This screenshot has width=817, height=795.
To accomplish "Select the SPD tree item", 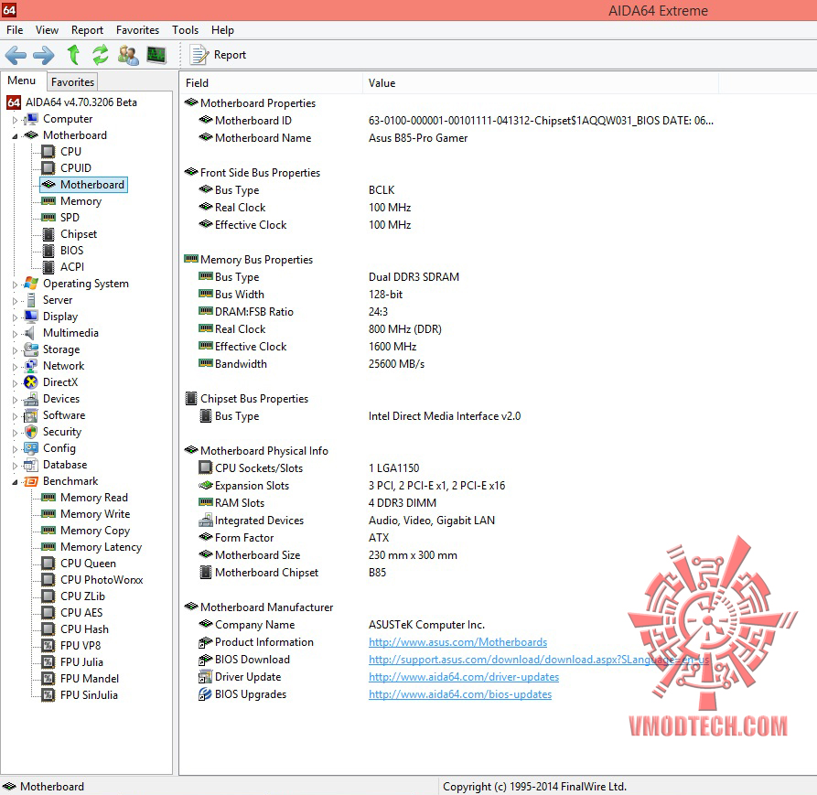I will click(x=70, y=217).
